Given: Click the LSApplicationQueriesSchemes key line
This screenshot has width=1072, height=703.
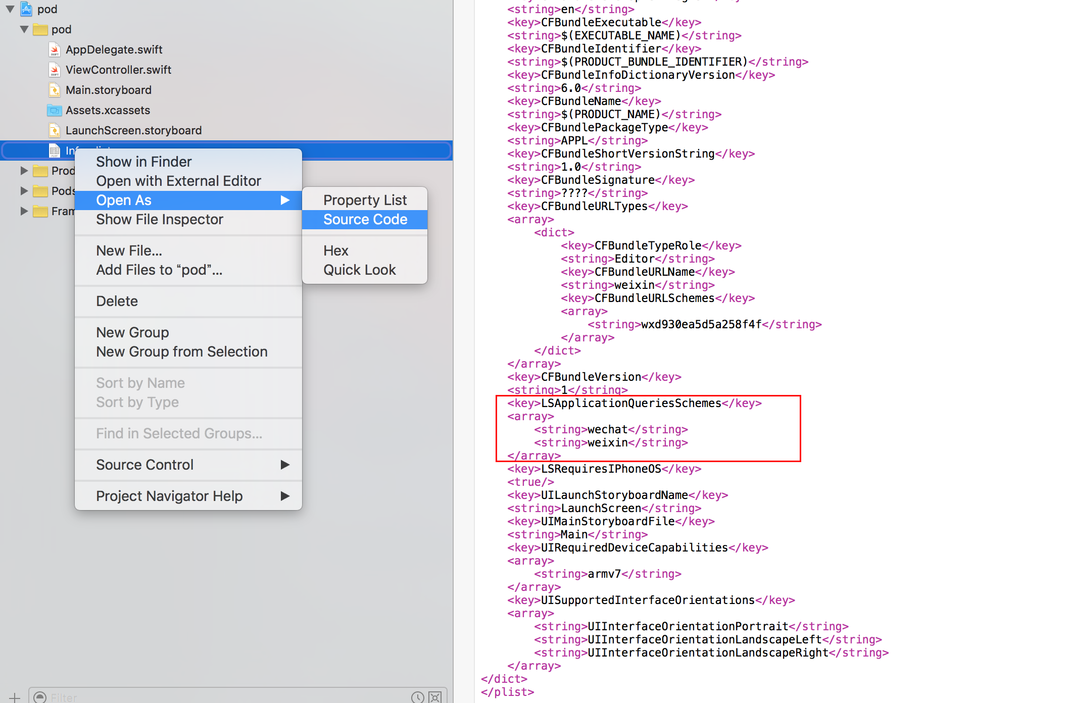Looking at the screenshot, I should point(634,403).
